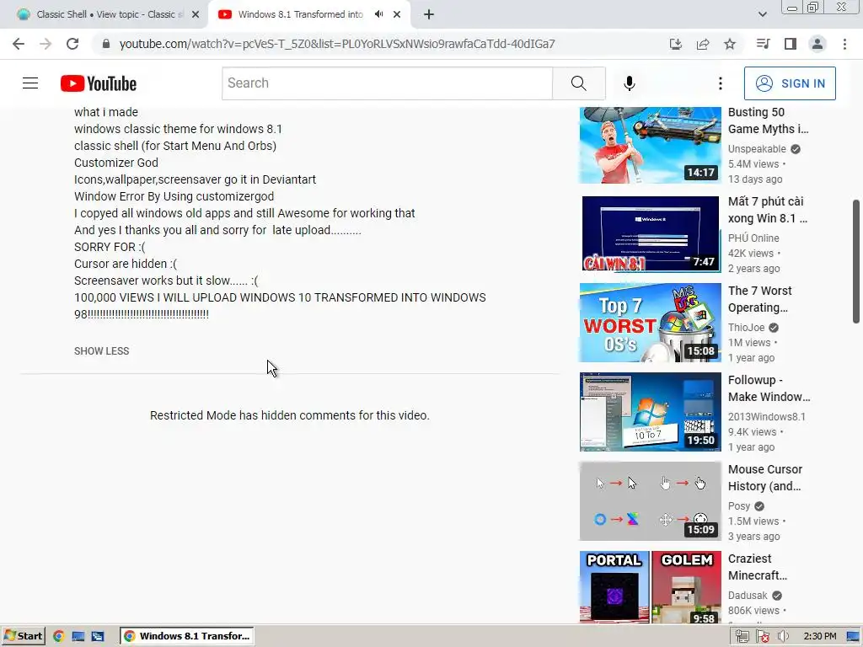Open Busting 50 Game Myths thumbnail

click(x=650, y=145)
